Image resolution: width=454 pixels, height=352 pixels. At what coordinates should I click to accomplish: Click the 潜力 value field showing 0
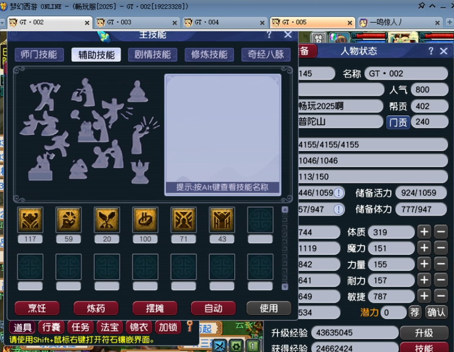(394, 313)
